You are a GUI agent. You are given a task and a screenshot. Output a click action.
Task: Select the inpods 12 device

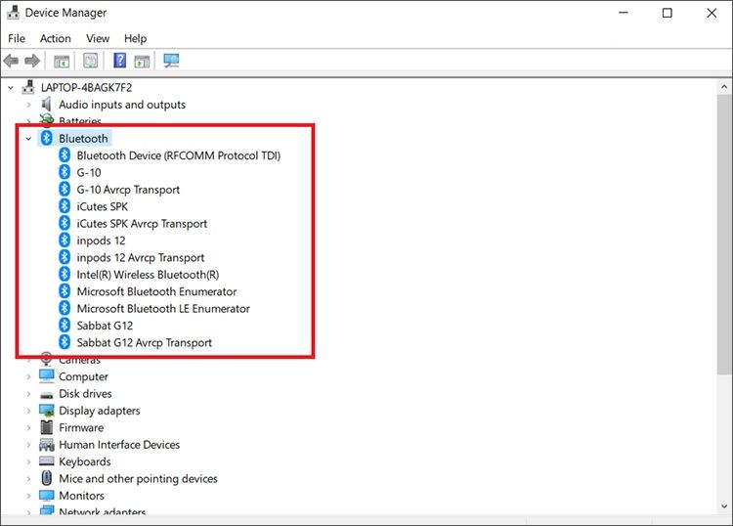tap(101, 241)
